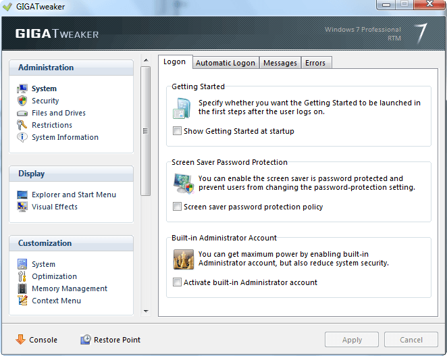Go to the Errors tab

[315, 63]
